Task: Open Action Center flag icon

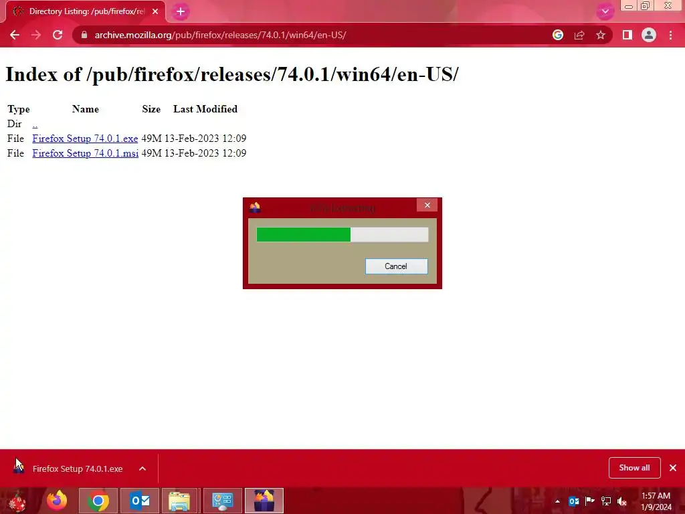Action: [x=590, y=501]
